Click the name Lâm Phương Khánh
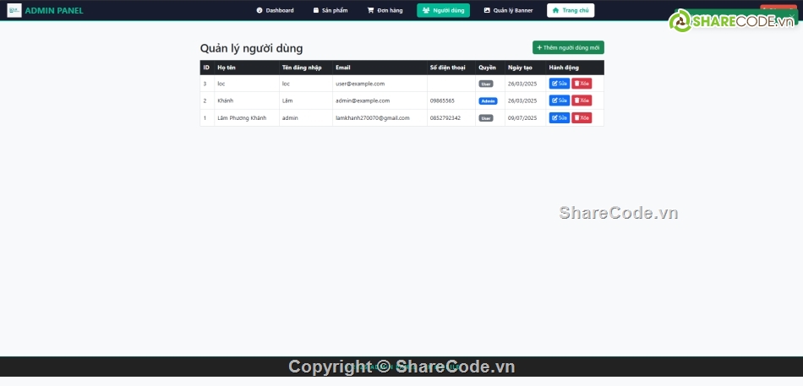 [x=242, y=117]
